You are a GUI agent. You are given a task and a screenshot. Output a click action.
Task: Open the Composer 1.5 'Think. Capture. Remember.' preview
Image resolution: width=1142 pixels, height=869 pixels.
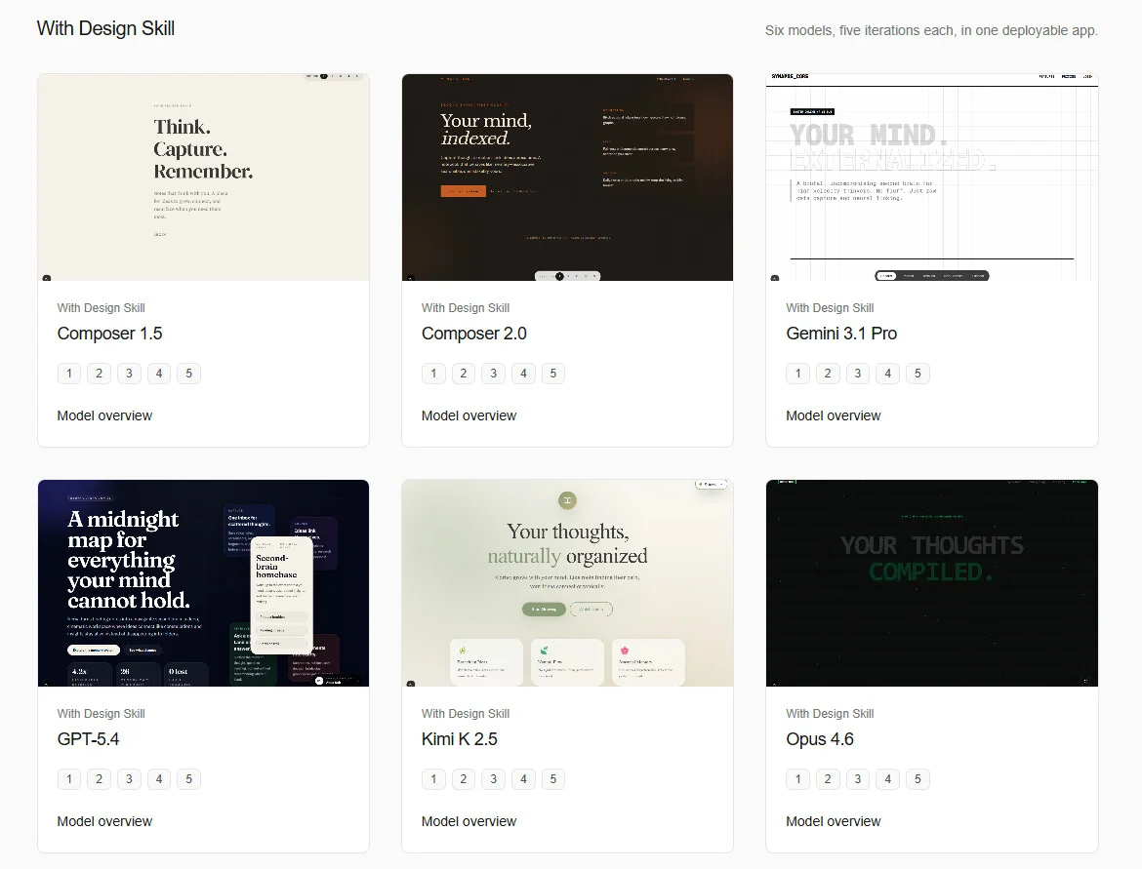pyautogui.click(x=203, y=178)
